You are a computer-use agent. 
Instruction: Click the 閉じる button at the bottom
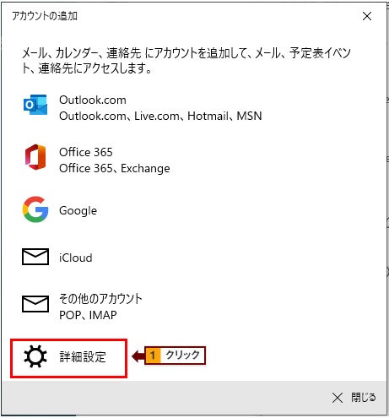click(x=354, y=398)
